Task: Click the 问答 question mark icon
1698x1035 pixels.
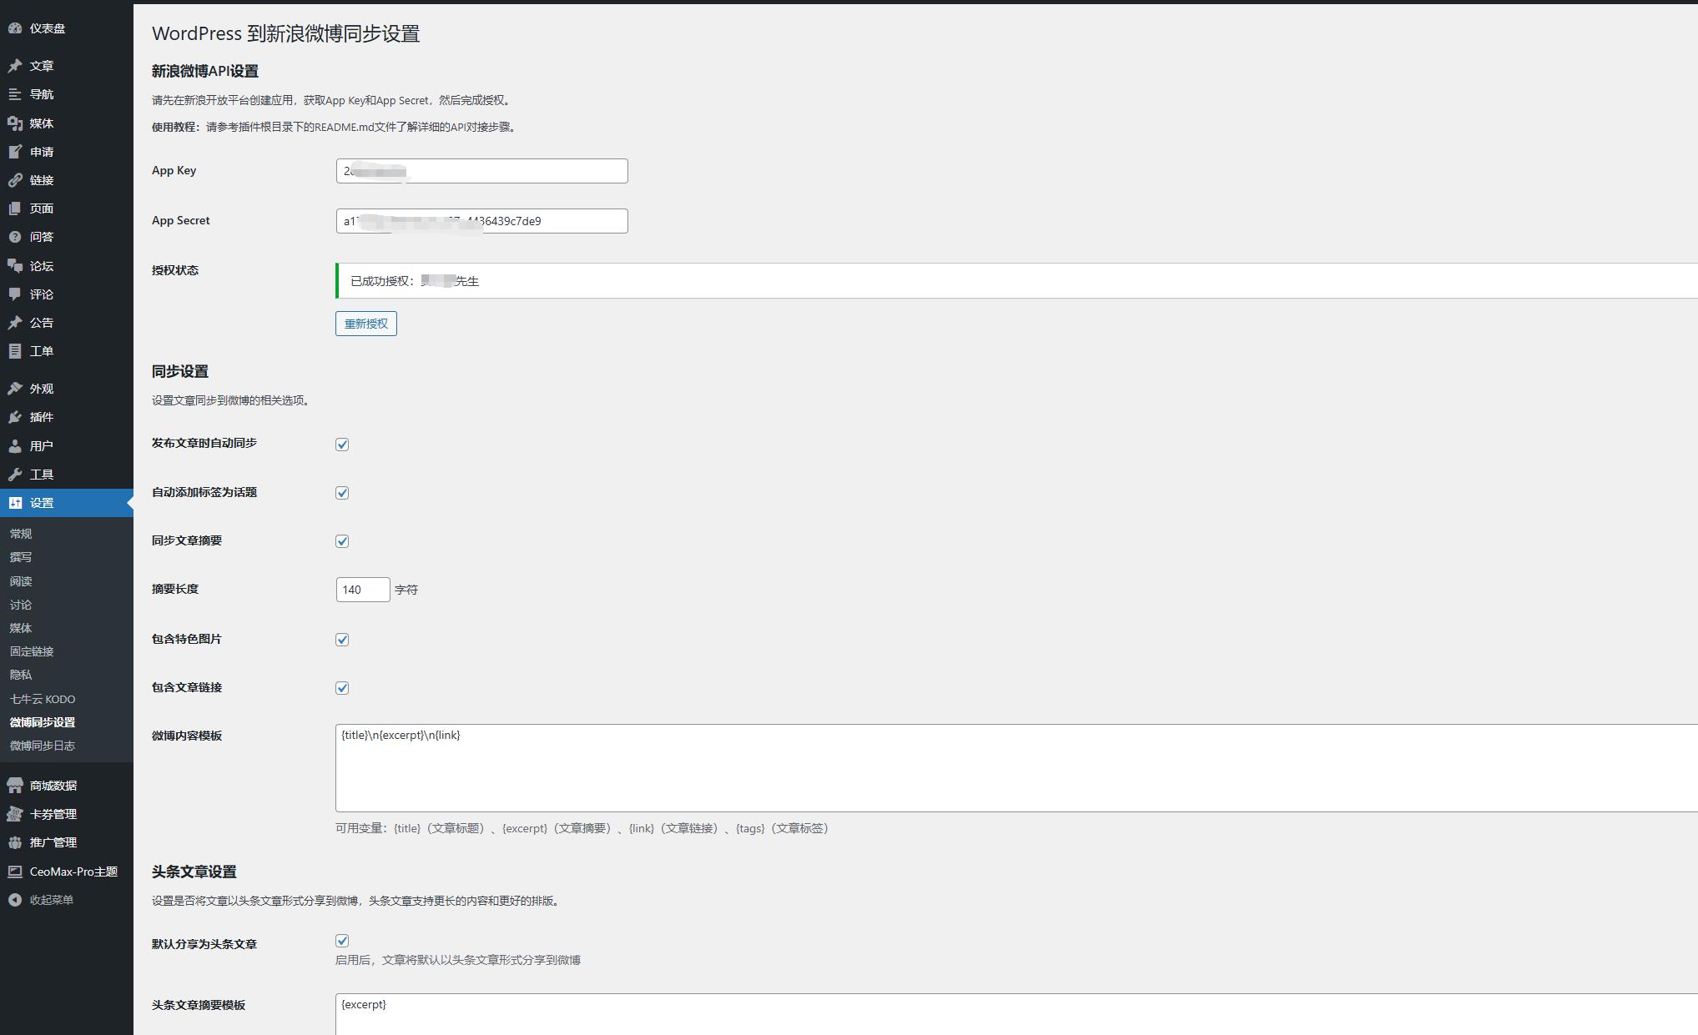Action: point(15,237)
